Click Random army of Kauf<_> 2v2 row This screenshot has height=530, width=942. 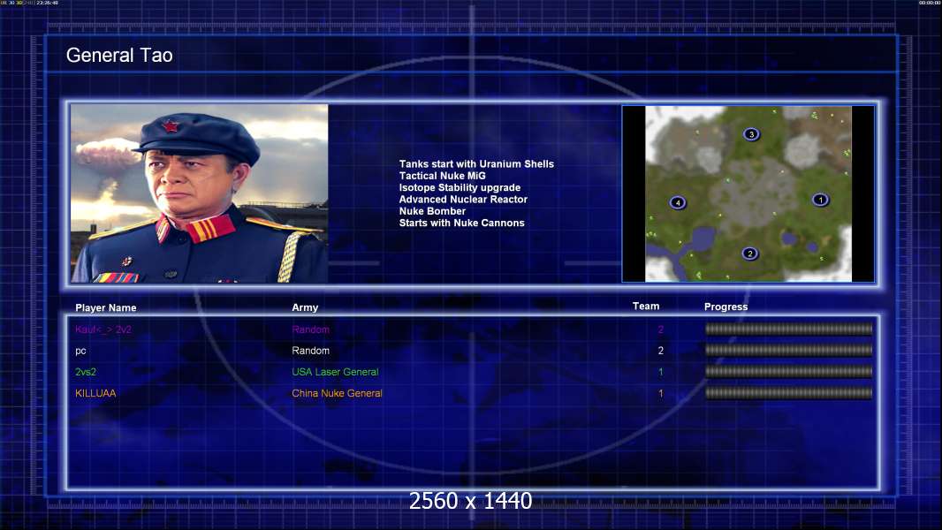[310, 329]
